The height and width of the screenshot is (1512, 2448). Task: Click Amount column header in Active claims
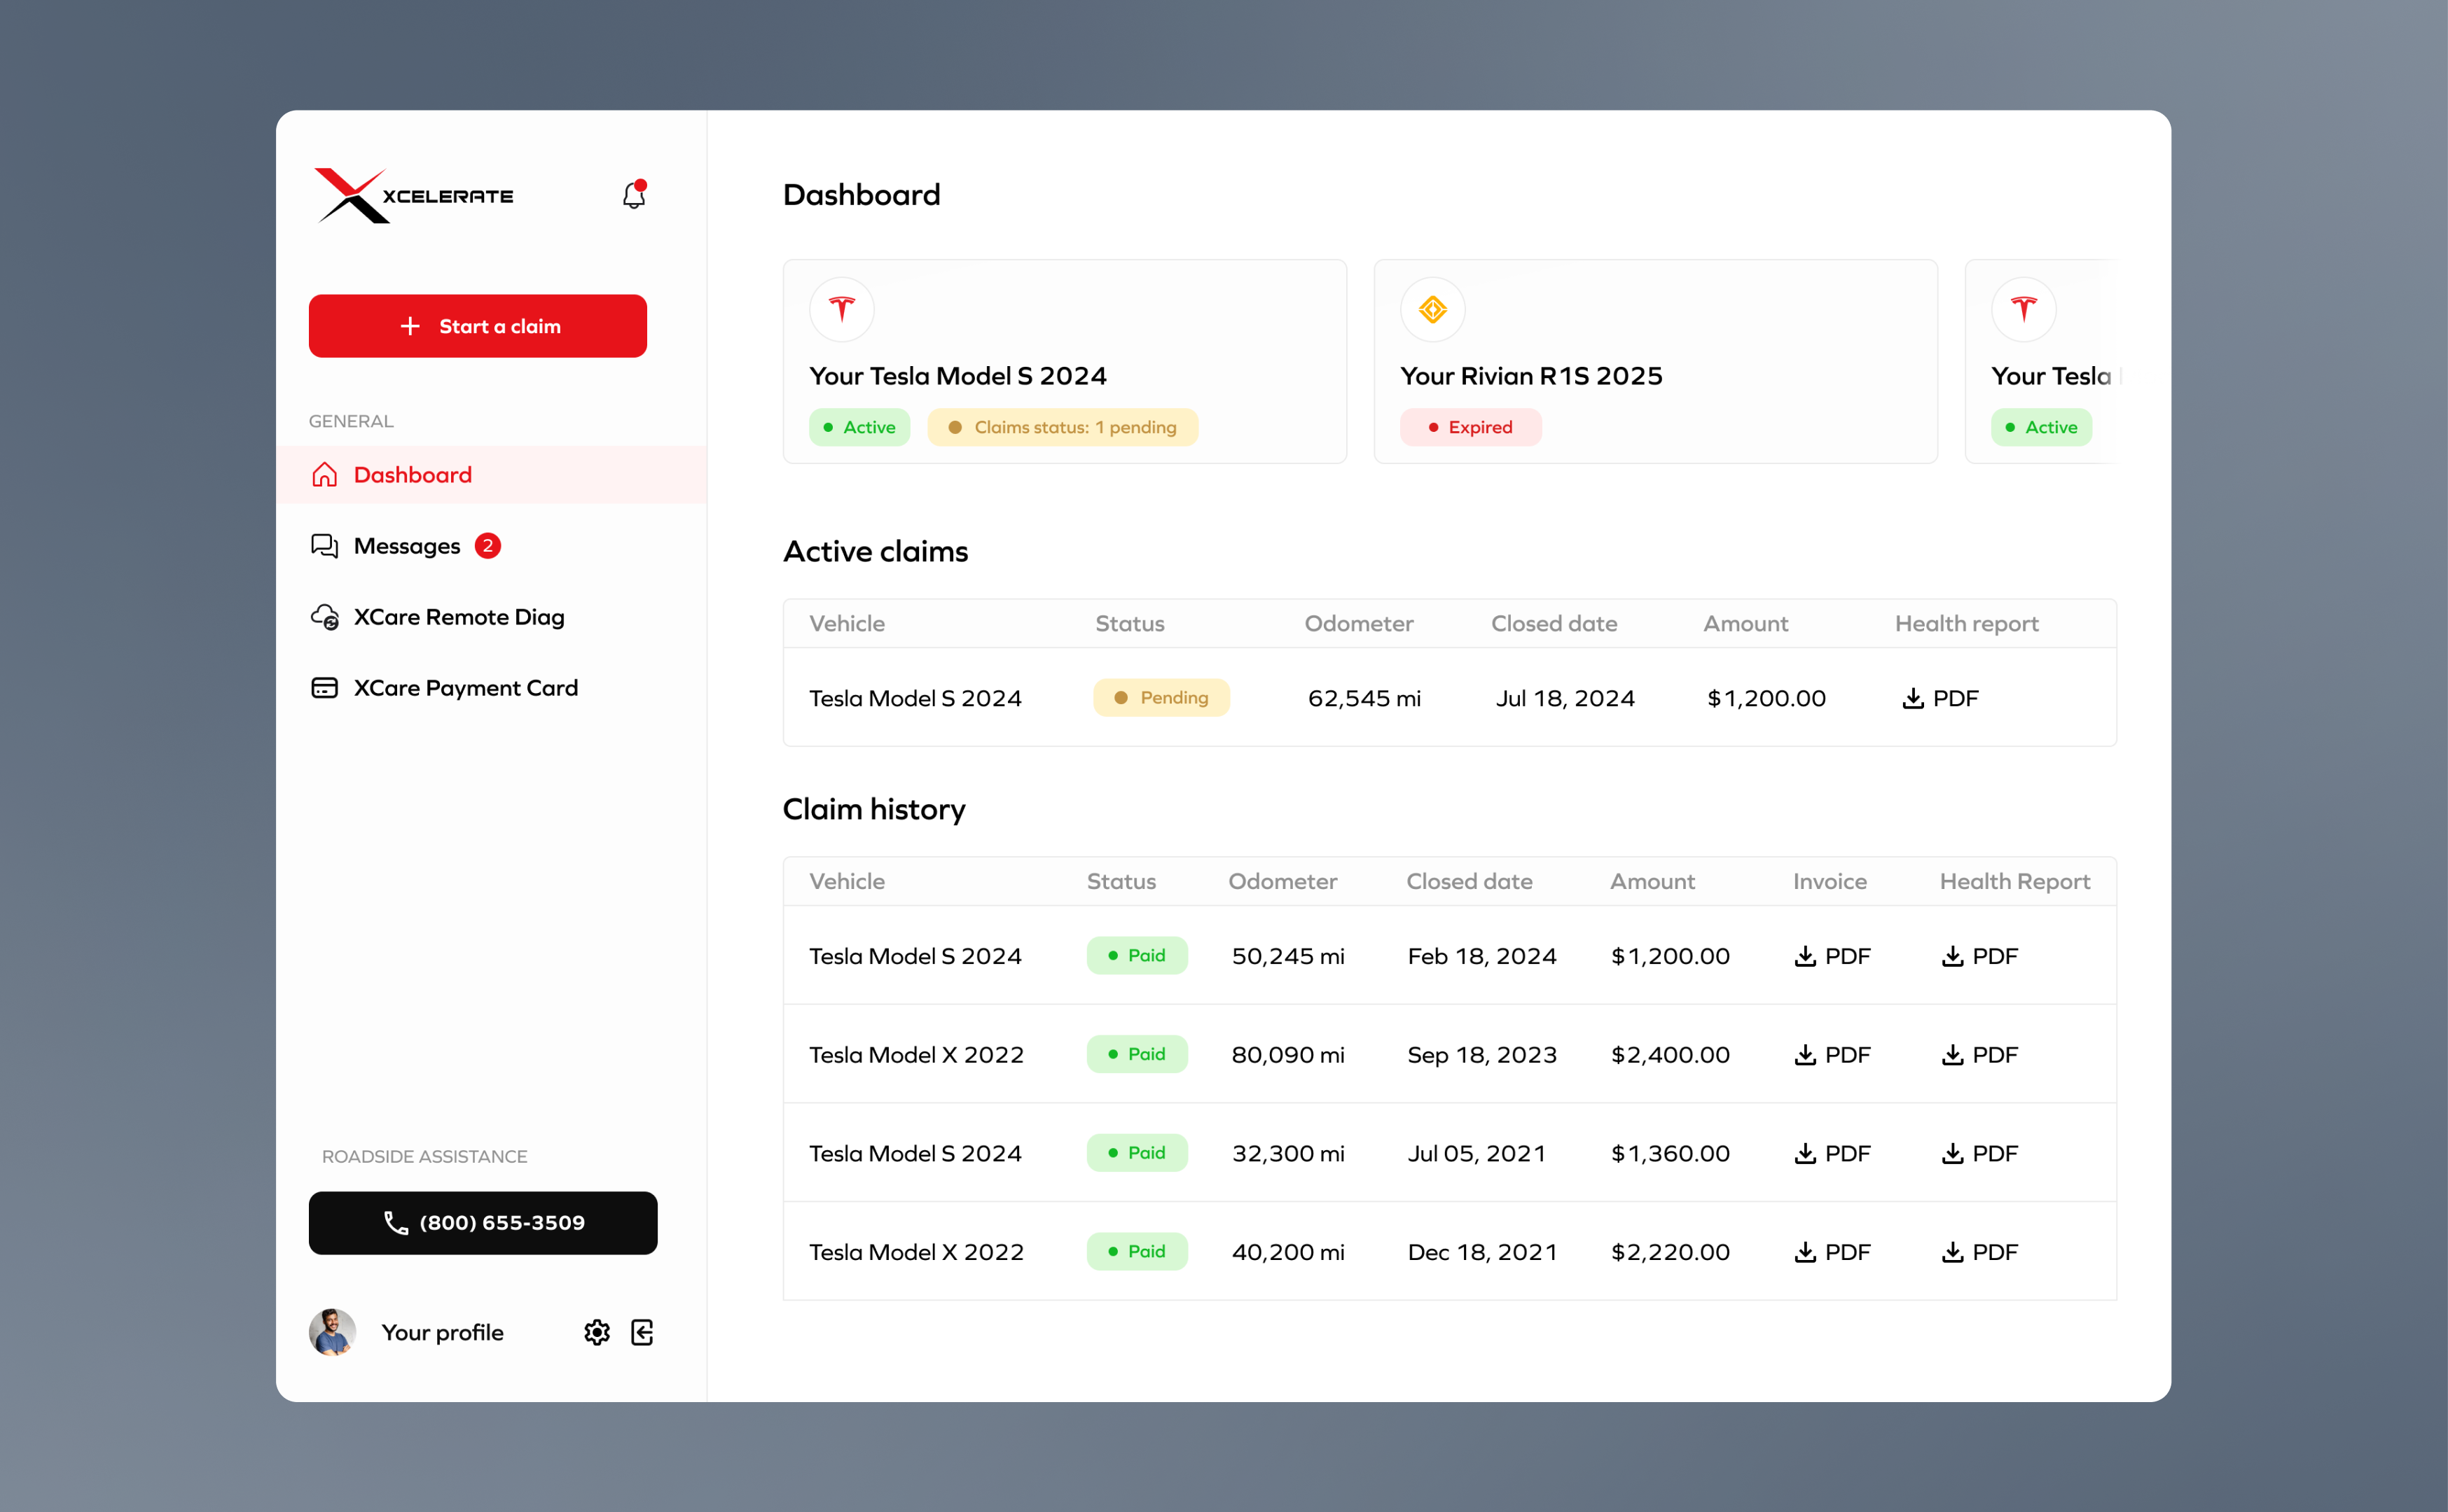click(1745, 624)
